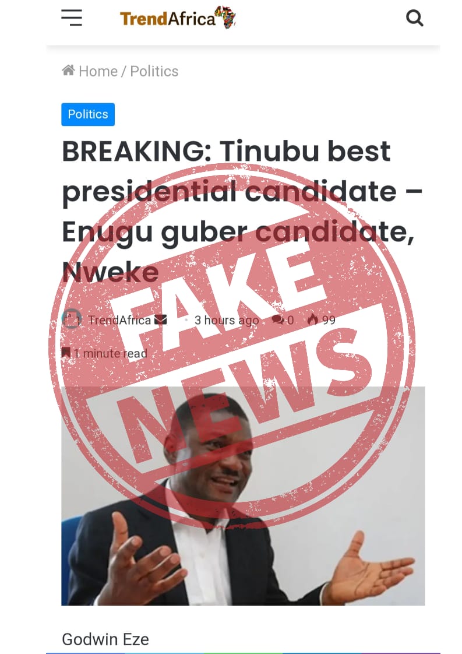The height and width of the screenshot is (654, 462).
Task: Click the author avatar circle
Action: (x=71, y=319)
